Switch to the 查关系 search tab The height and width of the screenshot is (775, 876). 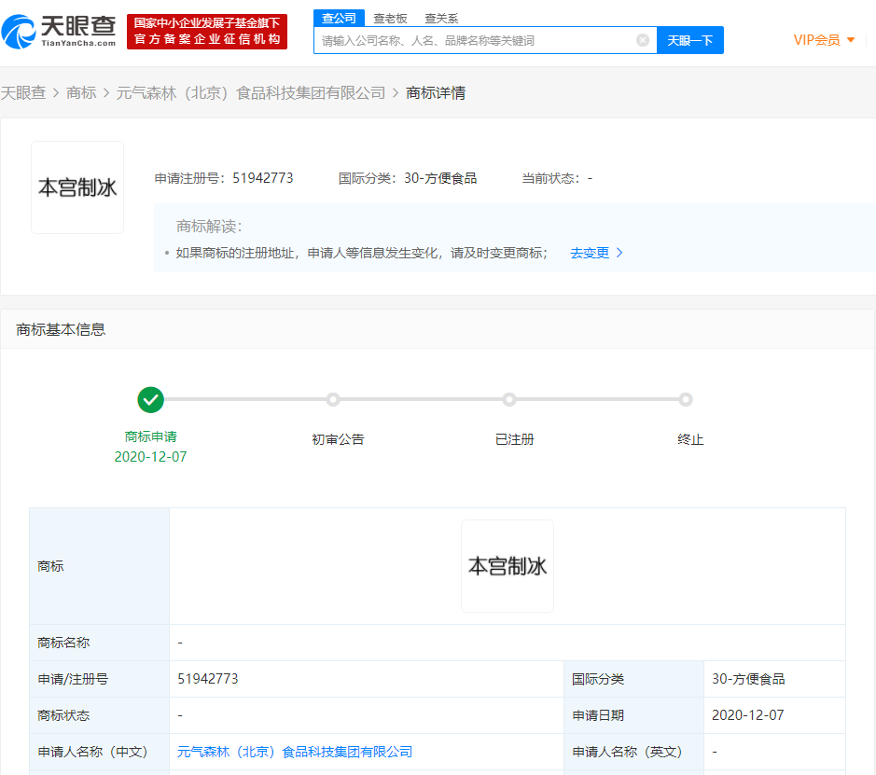[x=441, y=19]
